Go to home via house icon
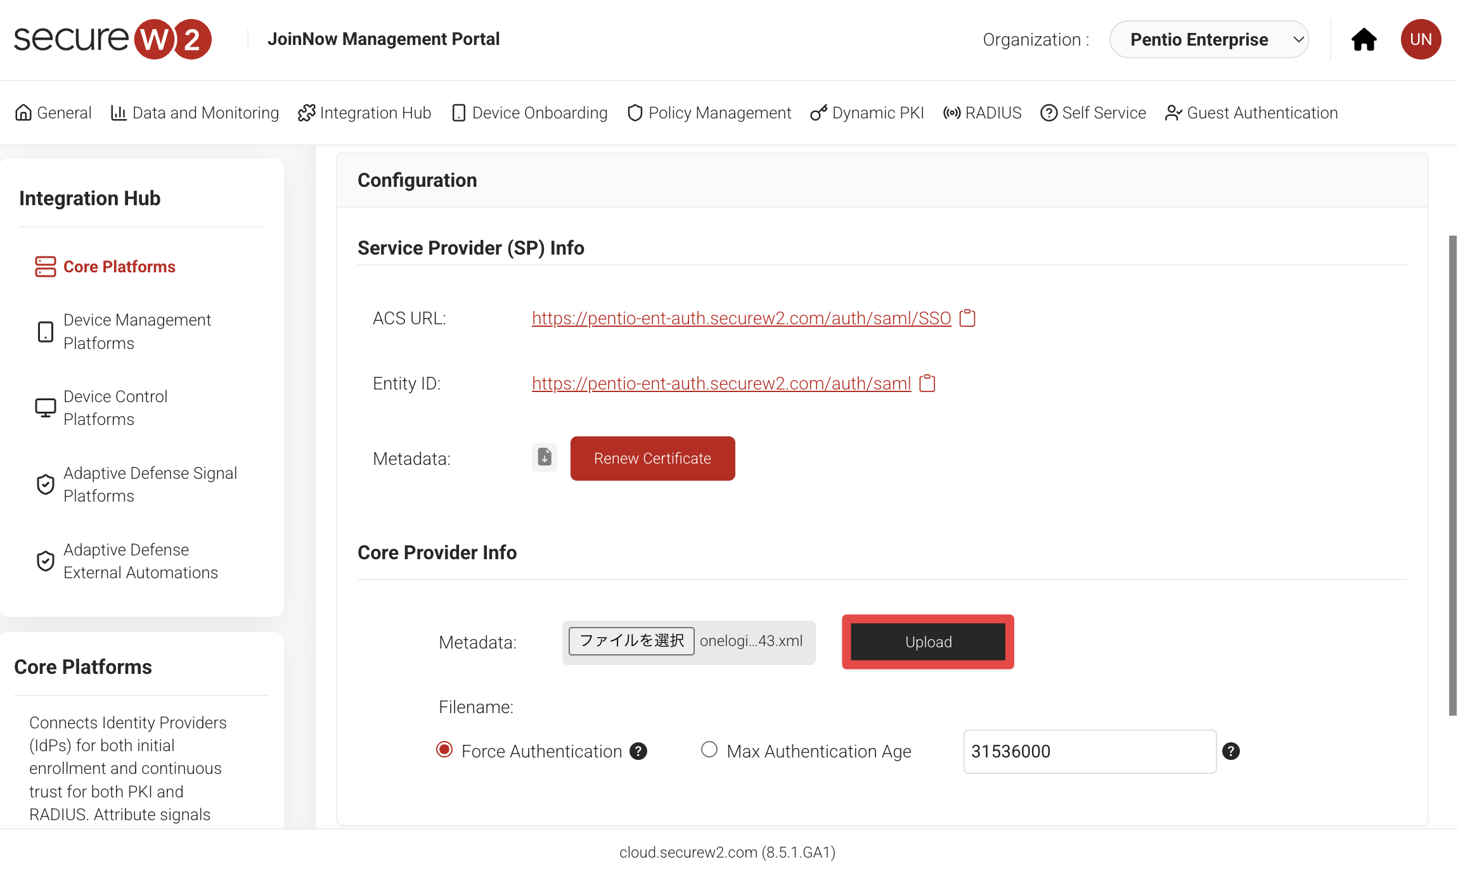Image resolution: width=1458 pixels, height=874 pixels. [x=1364, y=39]
